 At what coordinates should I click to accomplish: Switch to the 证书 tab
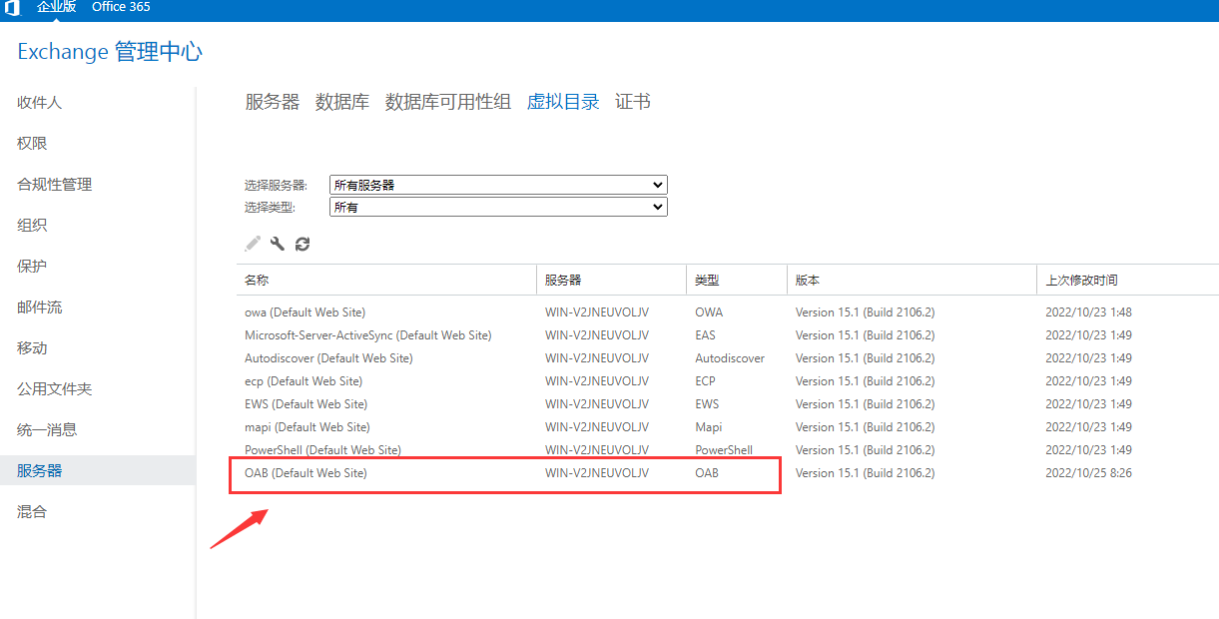(633, 102)
